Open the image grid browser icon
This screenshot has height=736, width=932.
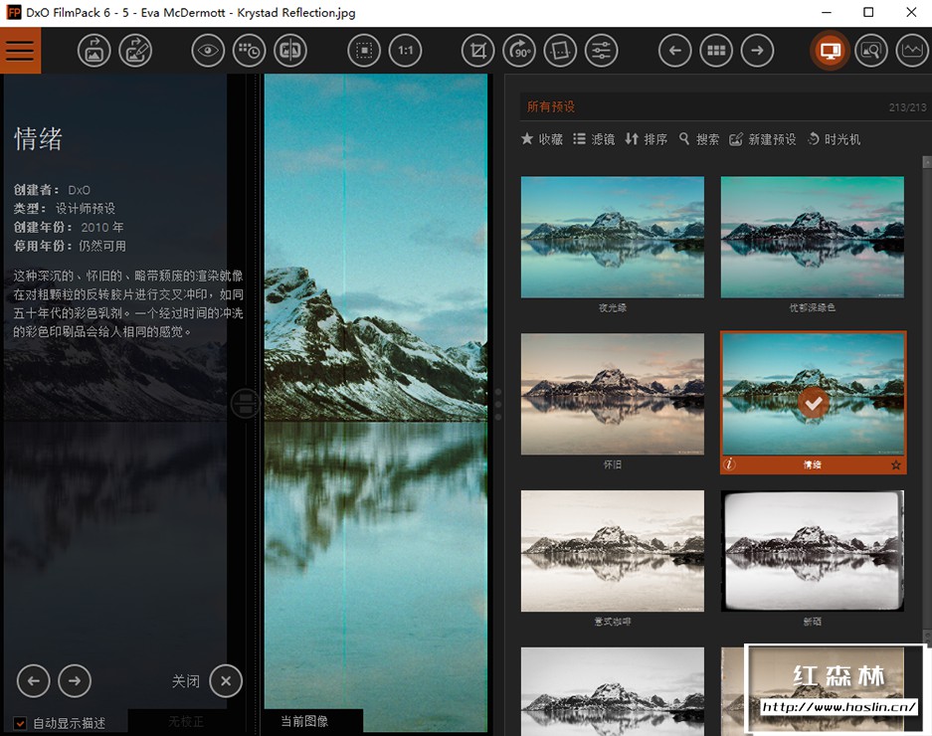click(716, 51)
